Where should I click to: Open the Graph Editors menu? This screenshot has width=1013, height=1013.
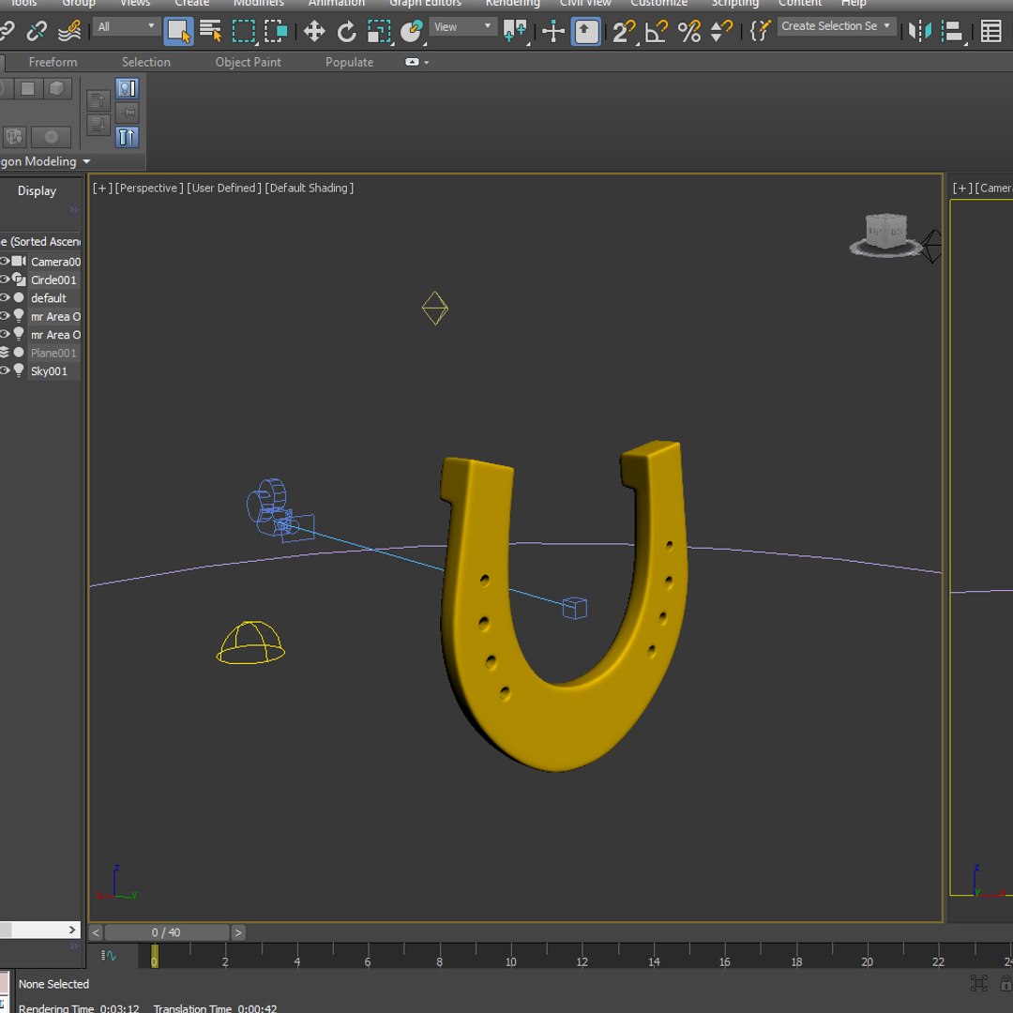[x=425, y=3]
